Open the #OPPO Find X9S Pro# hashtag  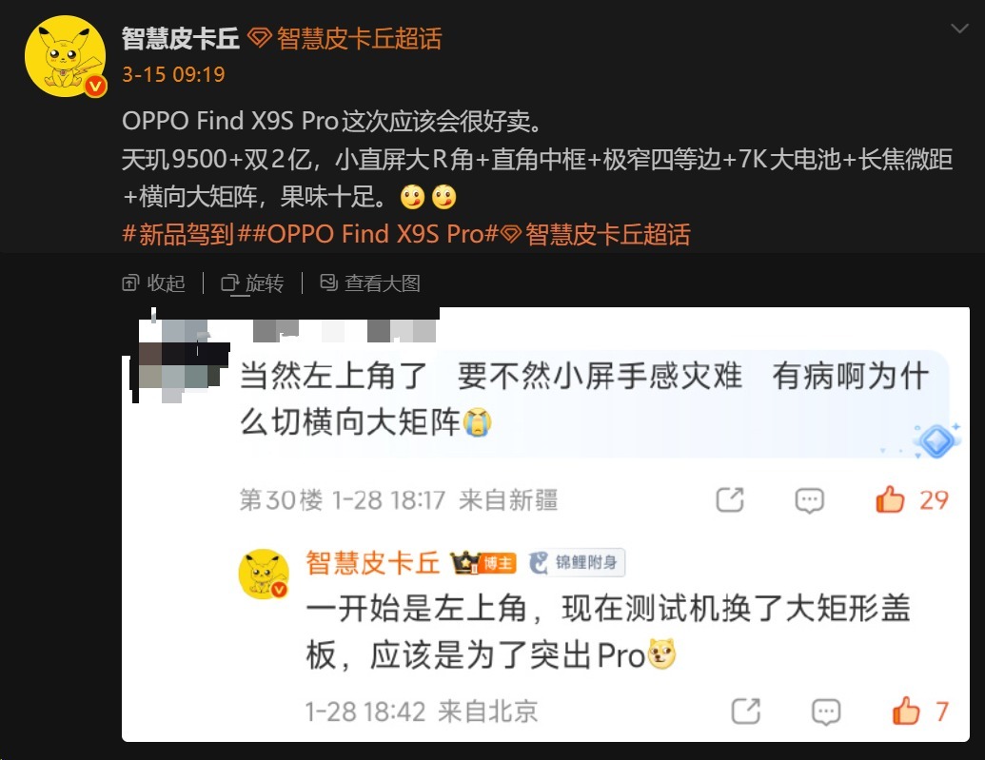[x=366, y=234]
